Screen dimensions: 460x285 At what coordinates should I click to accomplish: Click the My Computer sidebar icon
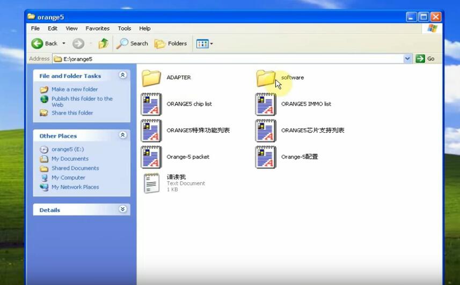click(x=44, y=178)
